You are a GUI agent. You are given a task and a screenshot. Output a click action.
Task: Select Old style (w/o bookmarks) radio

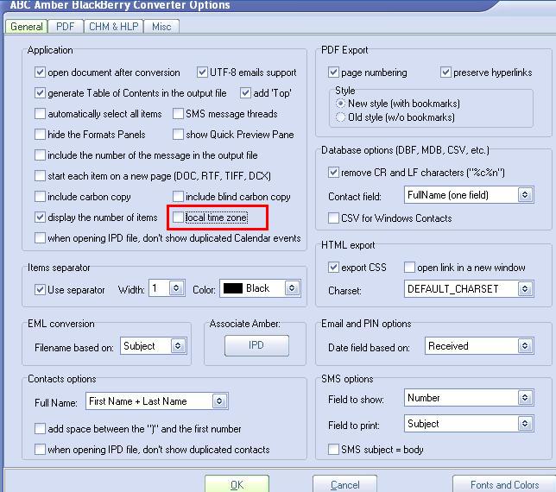340,117
